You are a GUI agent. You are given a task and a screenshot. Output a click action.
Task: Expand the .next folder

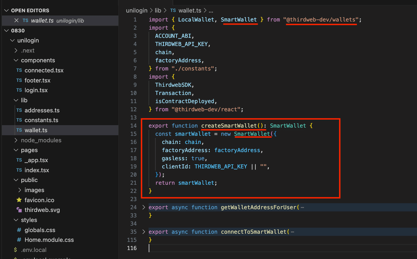pyautogui.click(x=16, y=50)
